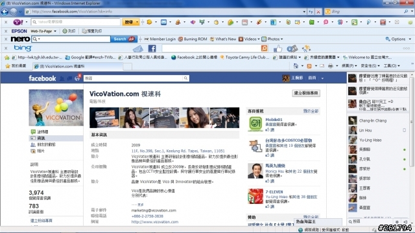The width and height of the screenshot is (415, 233).
Task: Open the first photo thumbnail in the strip
Action: 104,118
